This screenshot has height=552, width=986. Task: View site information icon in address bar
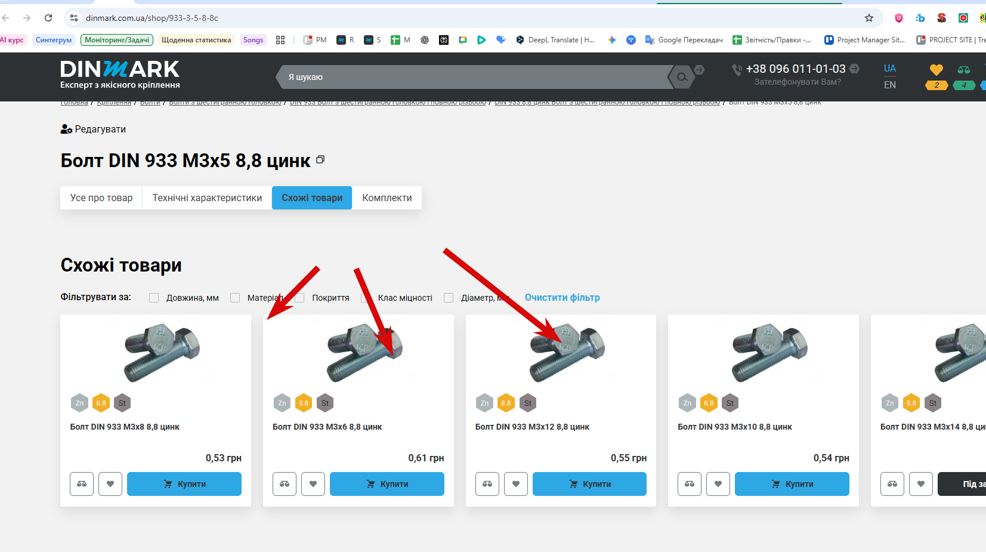(74, 18)
